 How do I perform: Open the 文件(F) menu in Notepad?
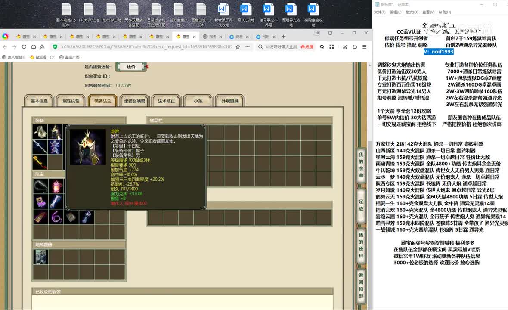(x=380, y=12)
